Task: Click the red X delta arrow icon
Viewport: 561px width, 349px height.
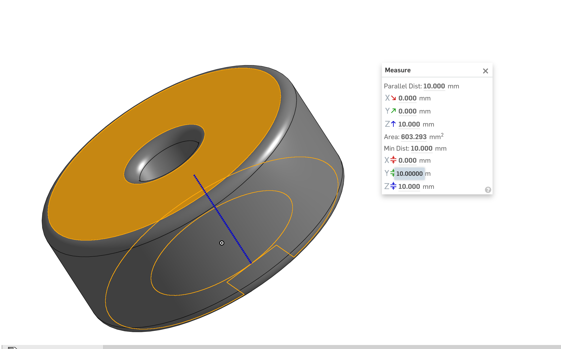Action: (393, 98)
